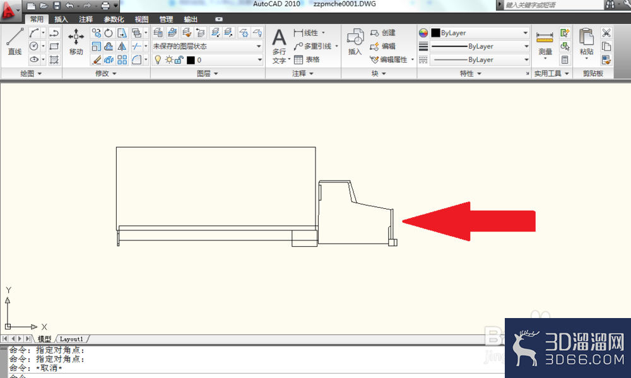Select the Mirror tool
The image size is (631, 378).
tap(122, 46)
